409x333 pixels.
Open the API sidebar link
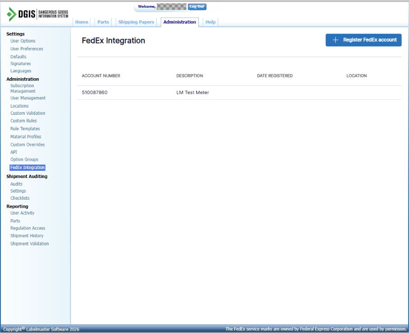14,152
